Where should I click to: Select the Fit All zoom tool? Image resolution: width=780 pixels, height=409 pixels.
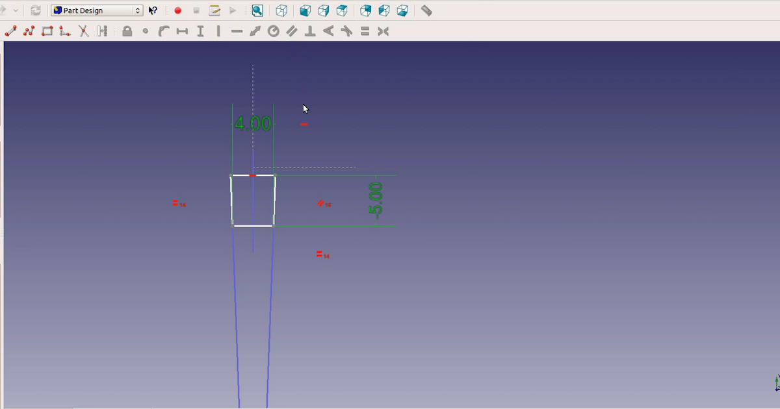pos(257,10)
